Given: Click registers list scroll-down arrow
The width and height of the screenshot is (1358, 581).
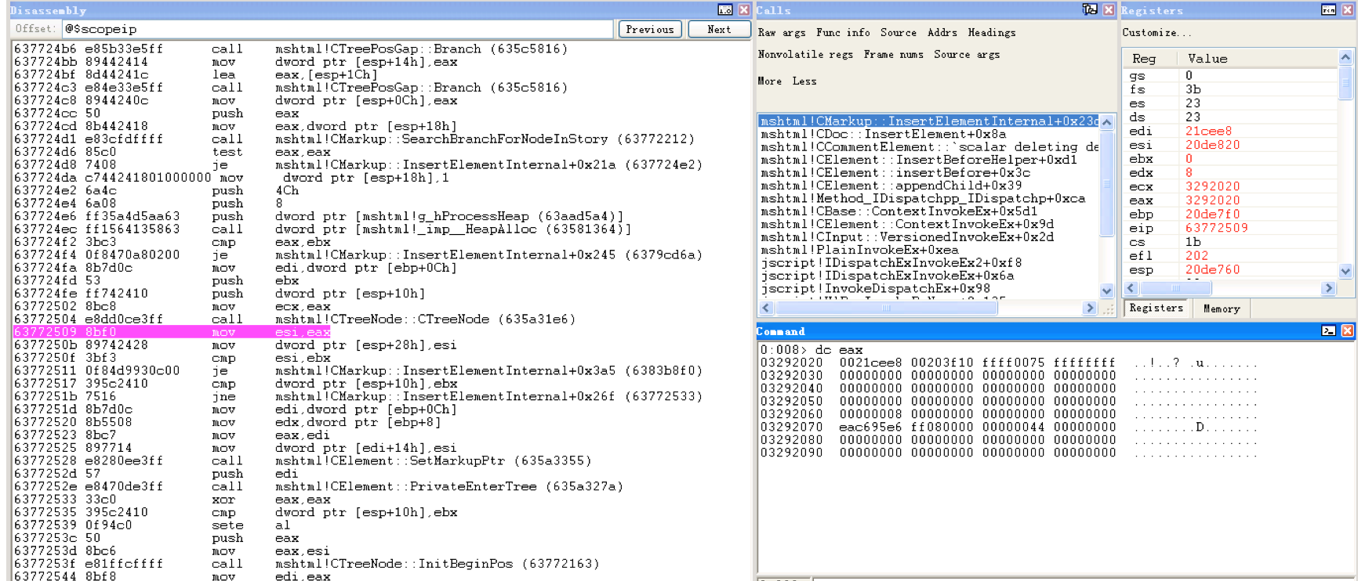Looking at the screenshot, I should click(x=1345, y=271).
